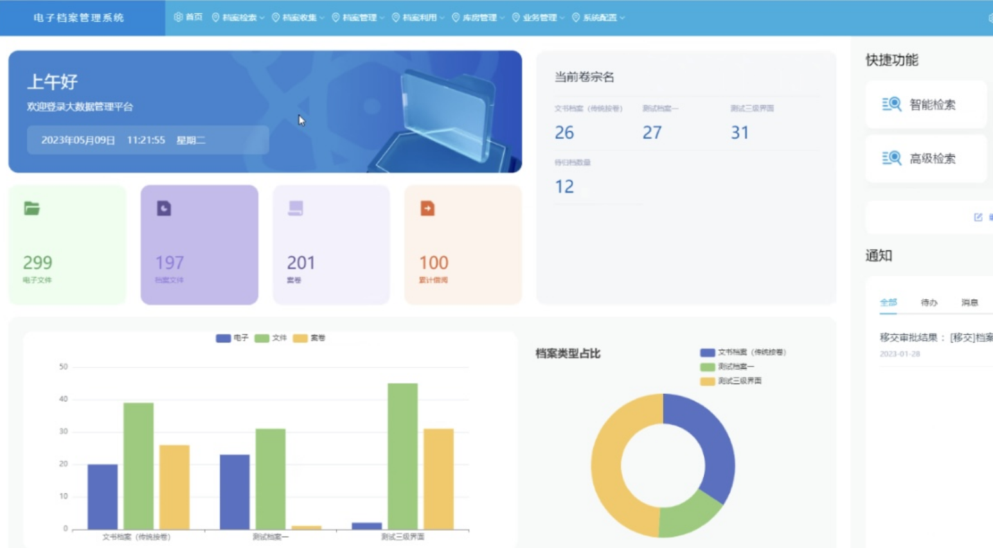Click the purple document icon above 197
This screenshot has width=993, height=548.
164,208
